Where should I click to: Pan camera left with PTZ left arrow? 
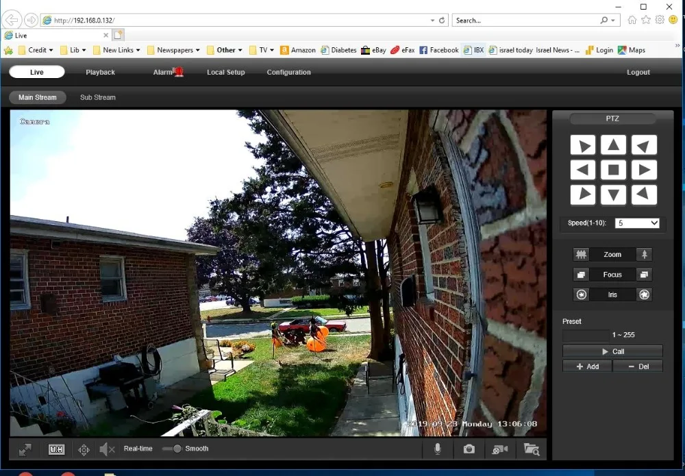(x=583, y=170)
